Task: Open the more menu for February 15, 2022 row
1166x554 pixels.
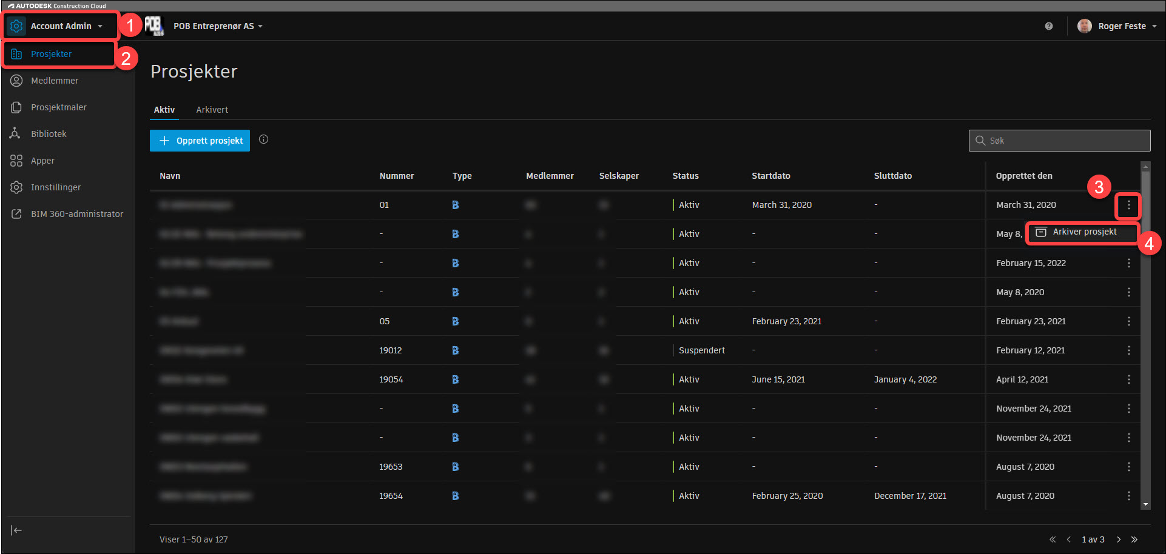Action: 1128,263
